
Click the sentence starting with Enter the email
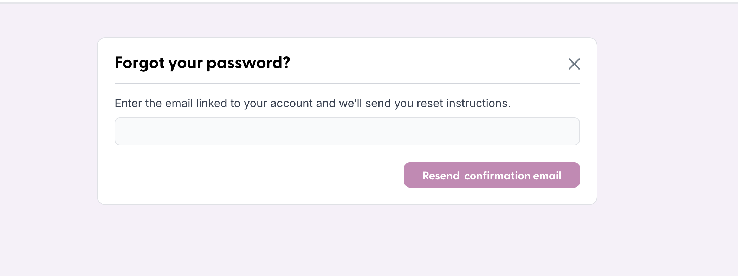tap(312, 103)
